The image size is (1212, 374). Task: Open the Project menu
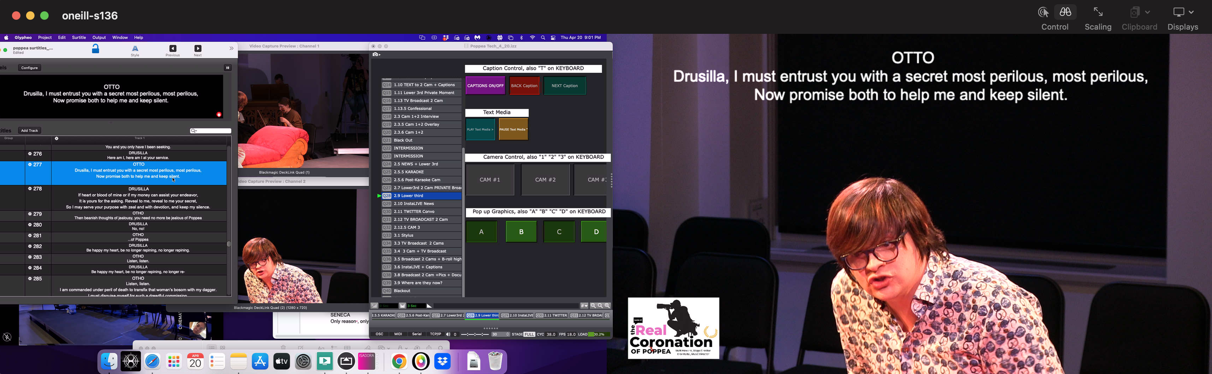tap(45, 37)
